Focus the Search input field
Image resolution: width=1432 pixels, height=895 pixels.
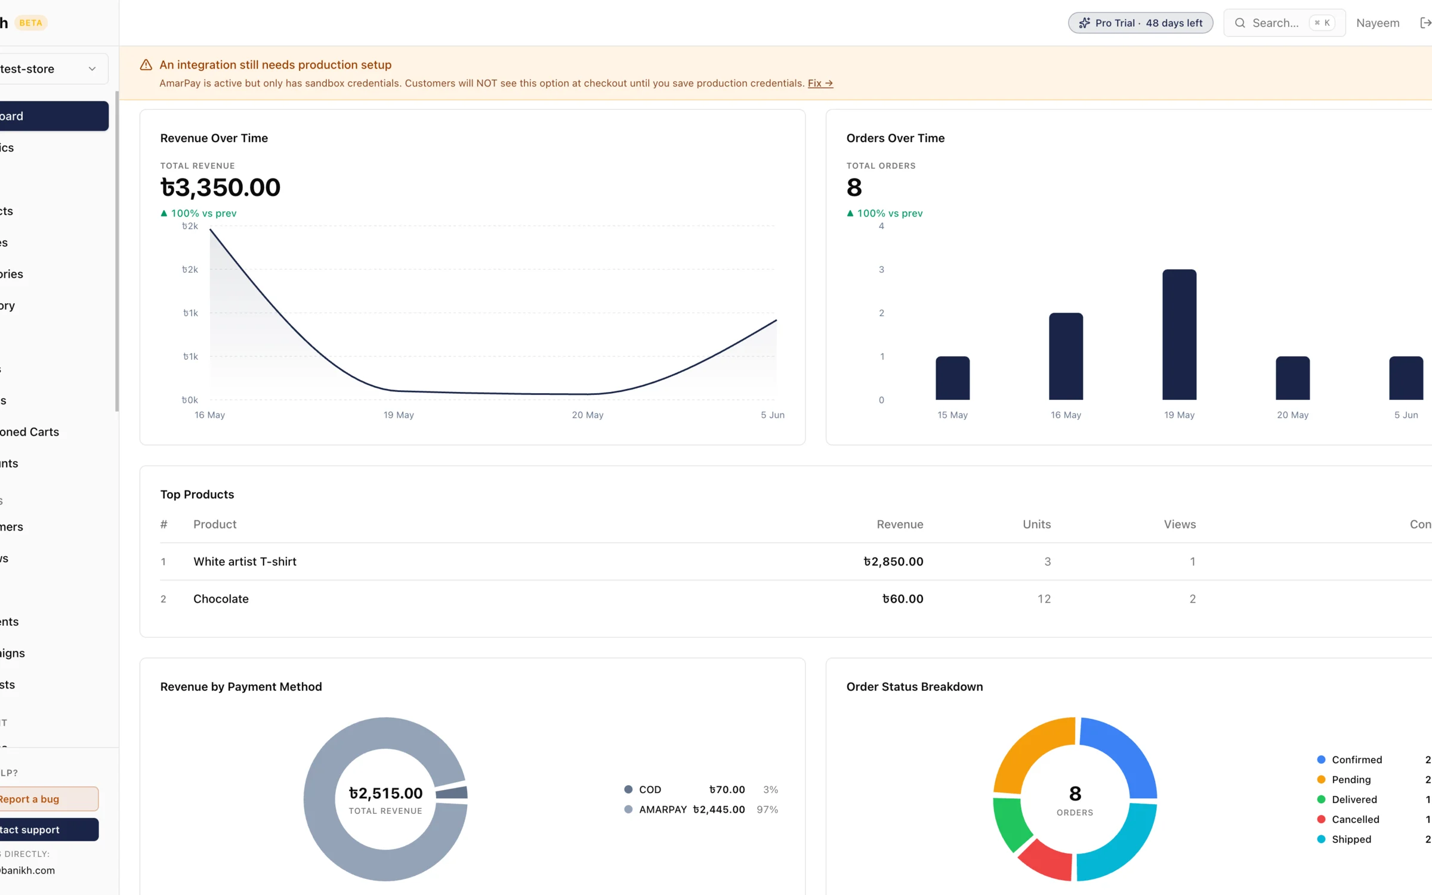pos(1284,23)
